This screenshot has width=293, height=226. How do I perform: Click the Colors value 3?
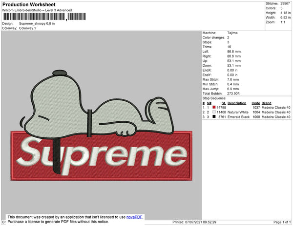click(x=281, y=8)
